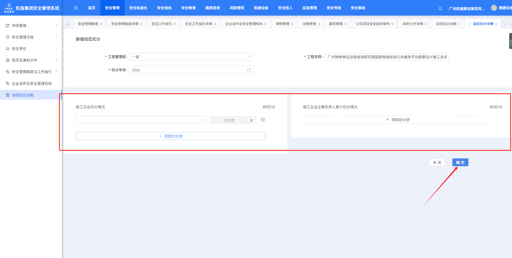
Task: Switch to the 动态扣分台账 tab
Action: pos(446,24)
